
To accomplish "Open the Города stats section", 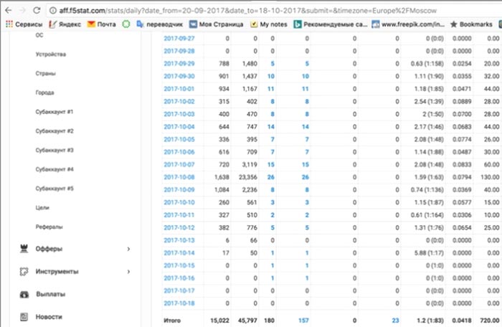I will click(x=44, y=93).
